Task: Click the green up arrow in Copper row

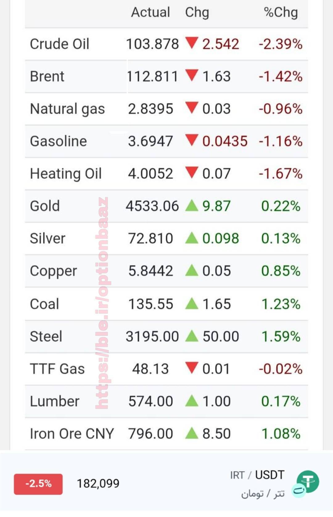Action: 192,270
